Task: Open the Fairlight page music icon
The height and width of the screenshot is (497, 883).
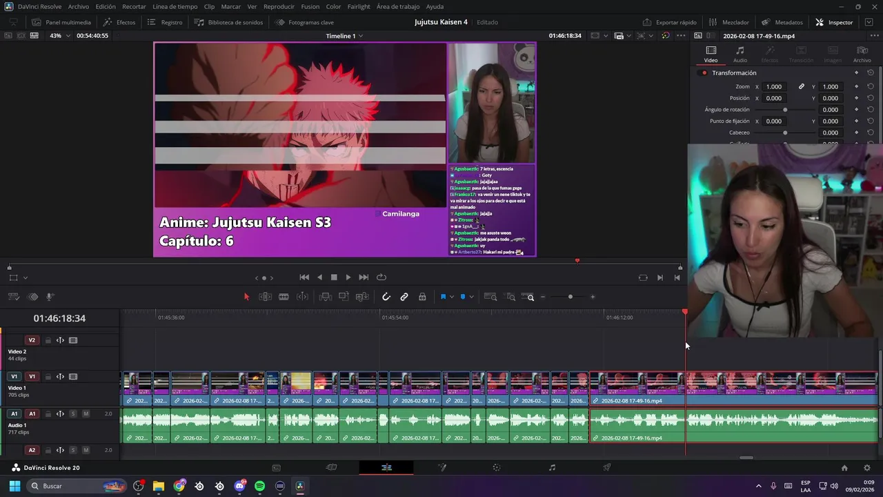Action: (x=552, y=467)
